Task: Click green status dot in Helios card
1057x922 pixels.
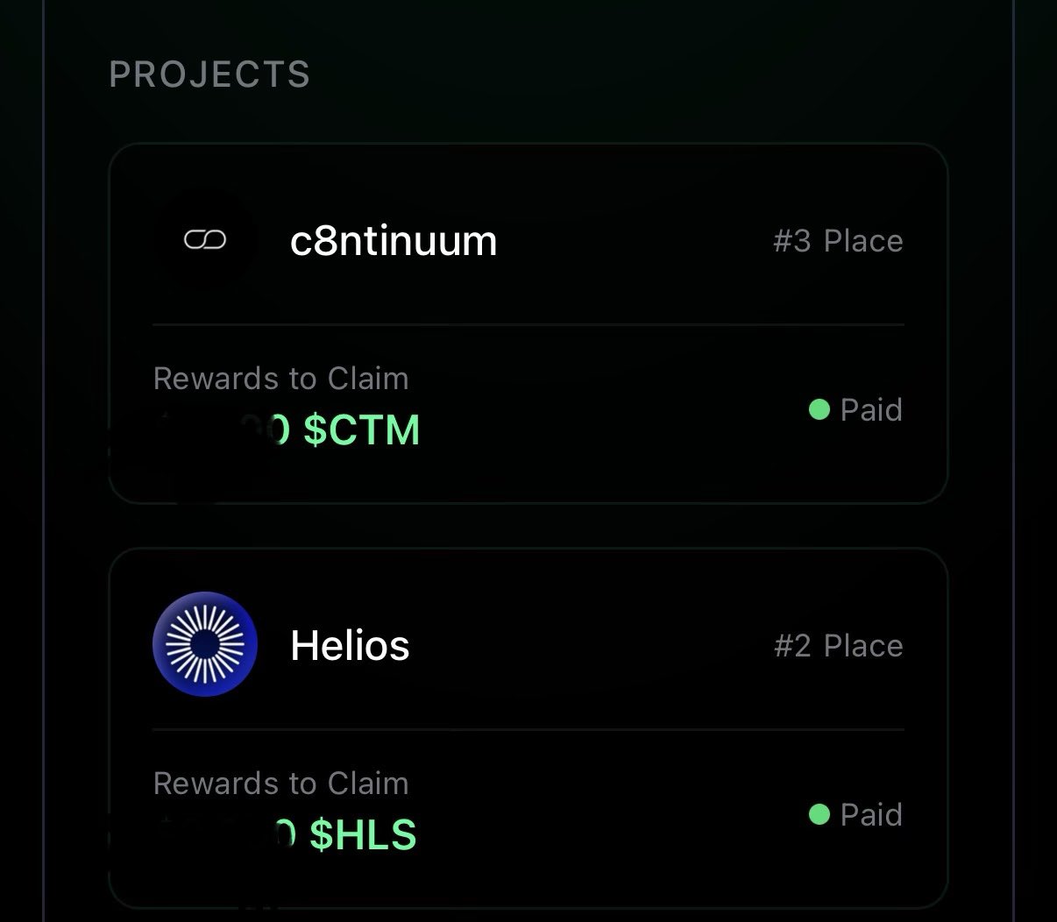Action: (x=819, y=814)
